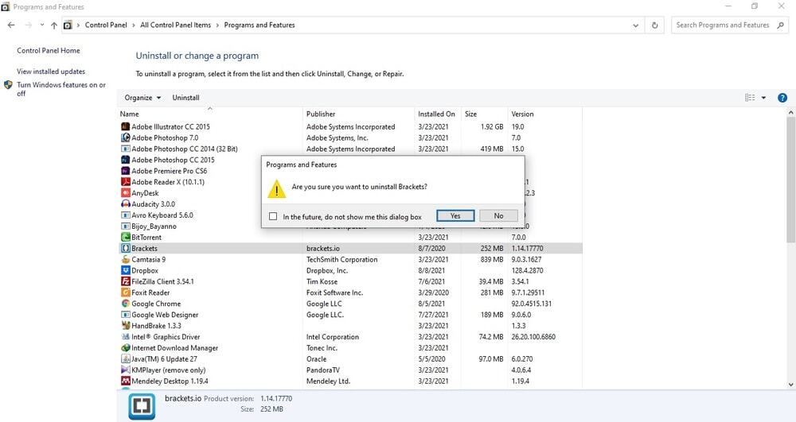Click the AnyDesk program icon
This screenshot has height=422, width=796.
click(x=126, y=193)
